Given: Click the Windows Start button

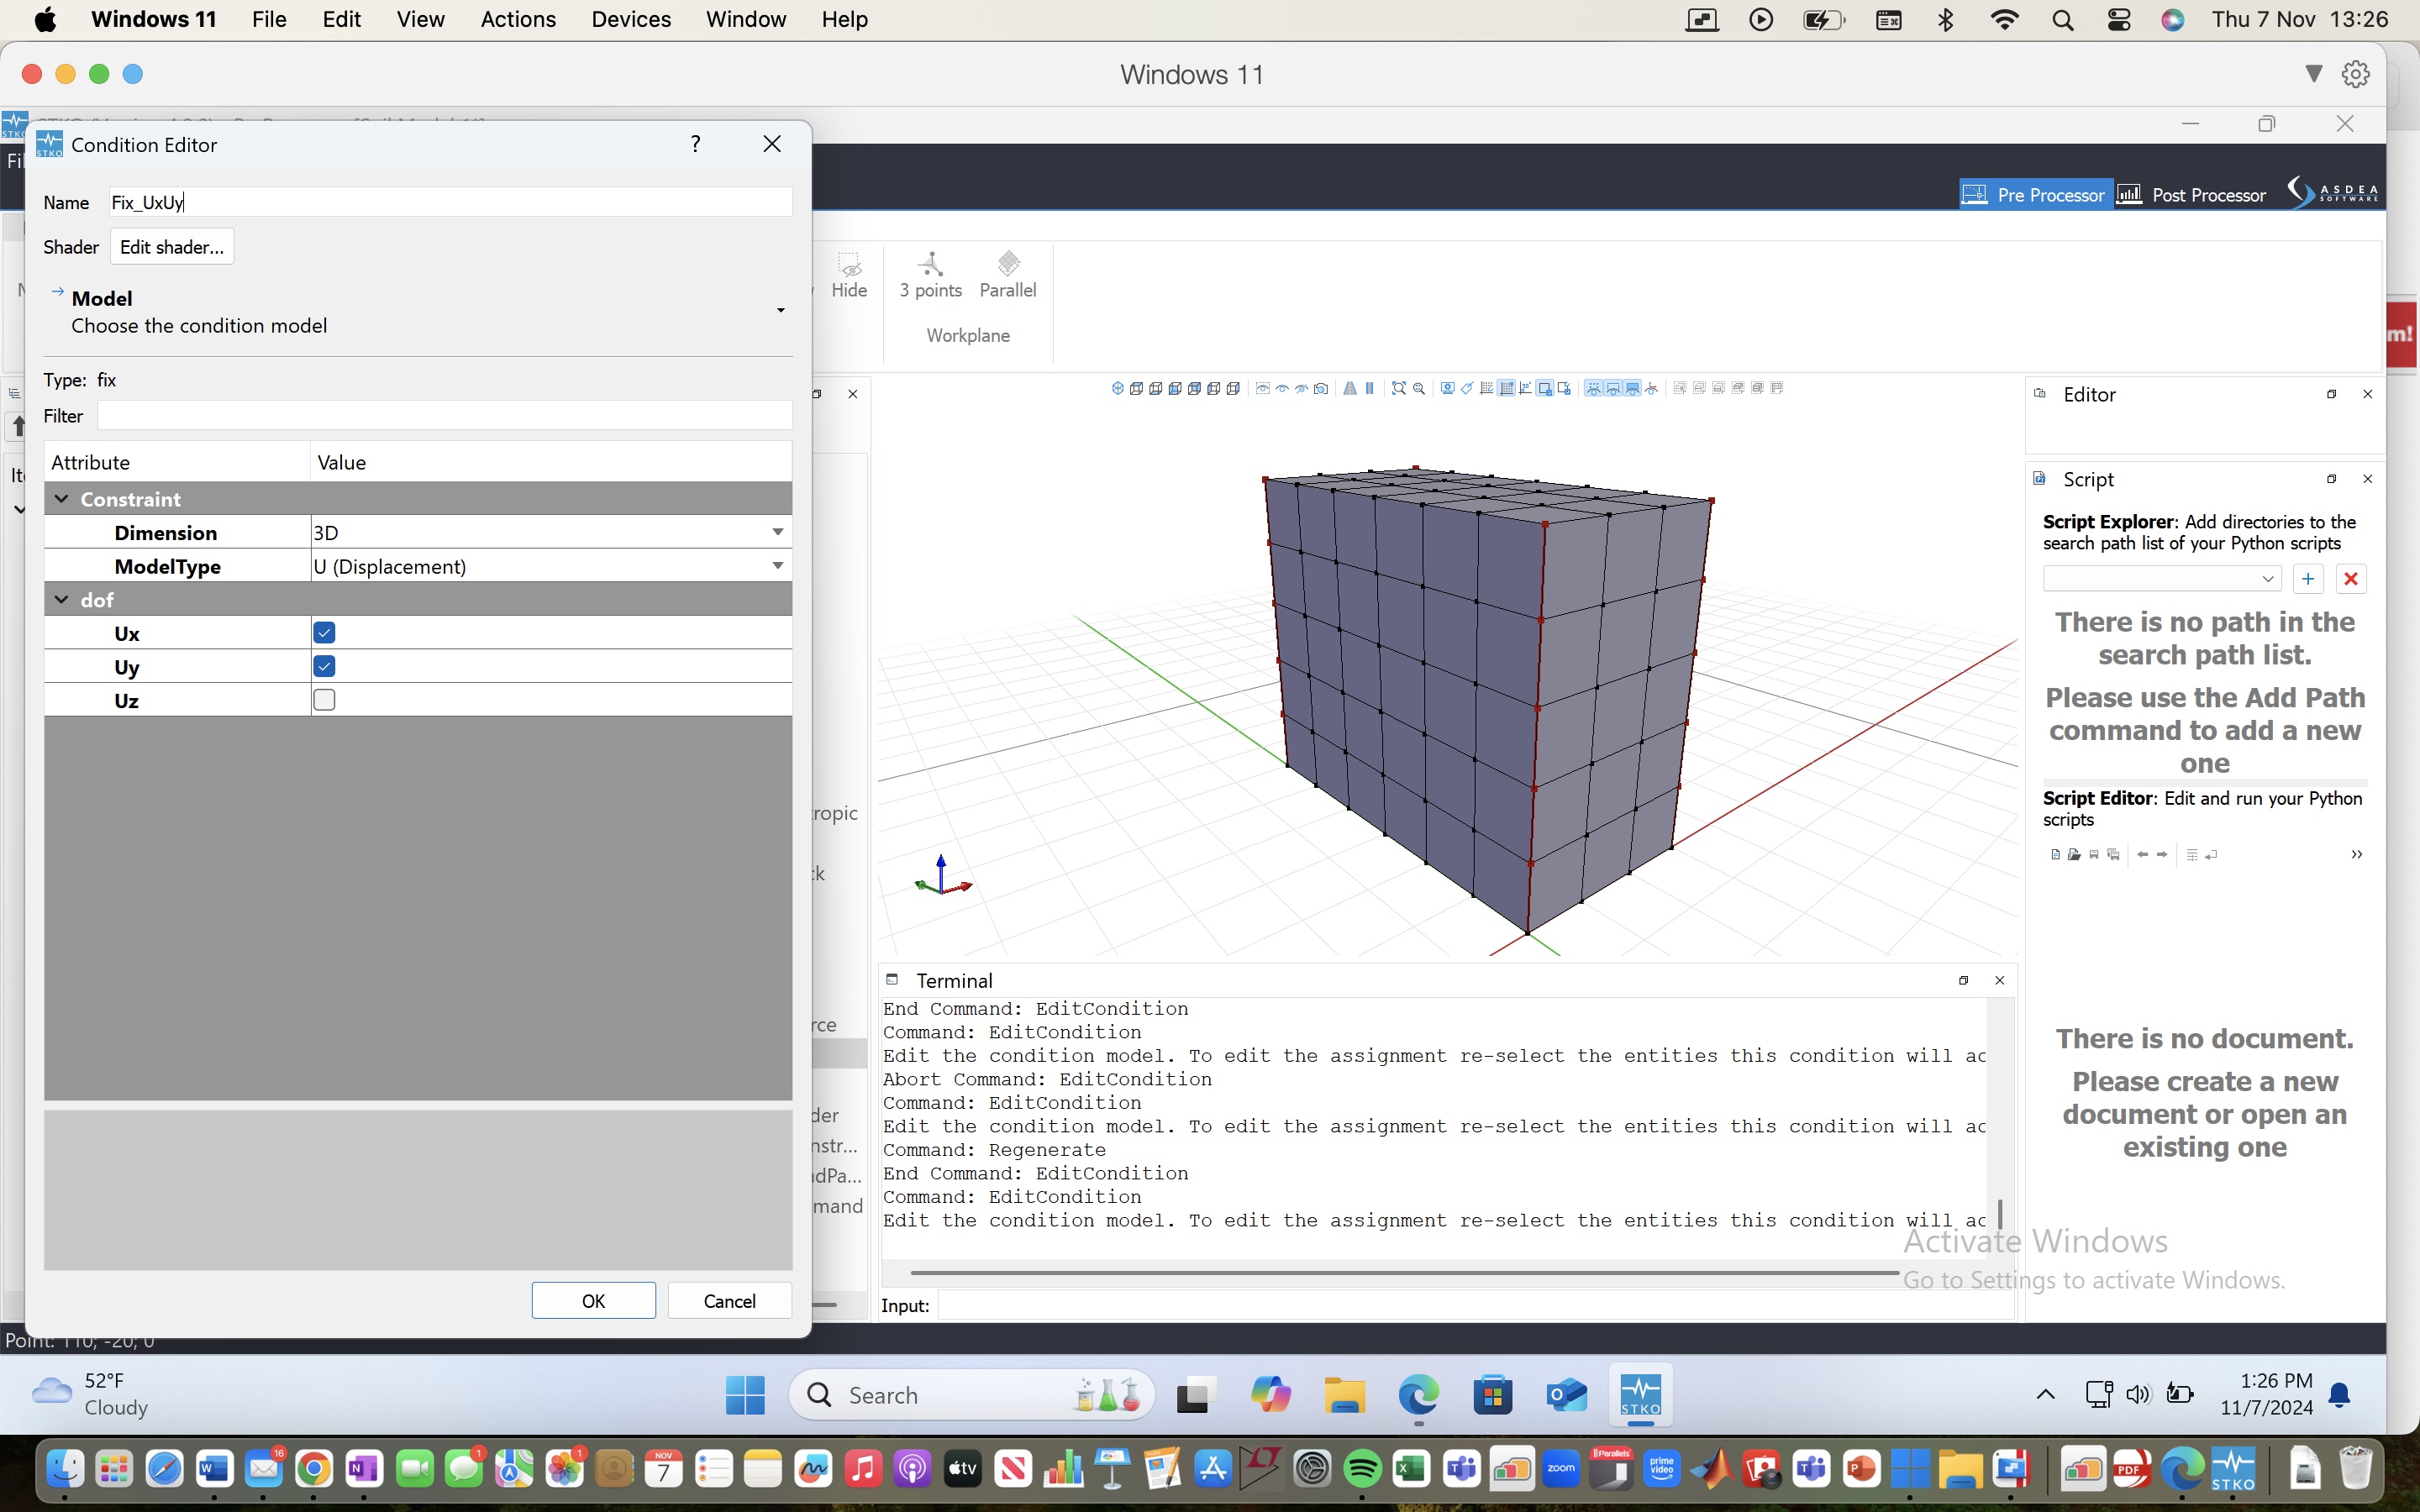Looking at the screenshot, I should pos(745,1395).
